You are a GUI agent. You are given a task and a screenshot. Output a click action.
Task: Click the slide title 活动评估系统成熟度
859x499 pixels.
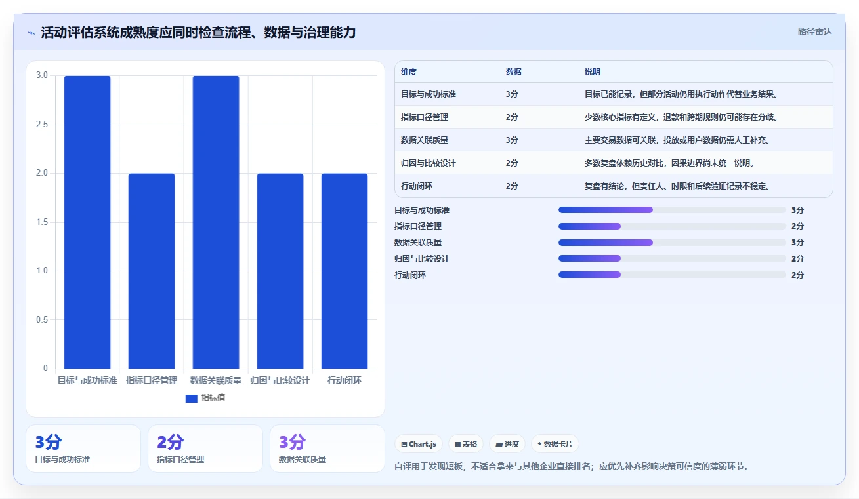[198, 33]
